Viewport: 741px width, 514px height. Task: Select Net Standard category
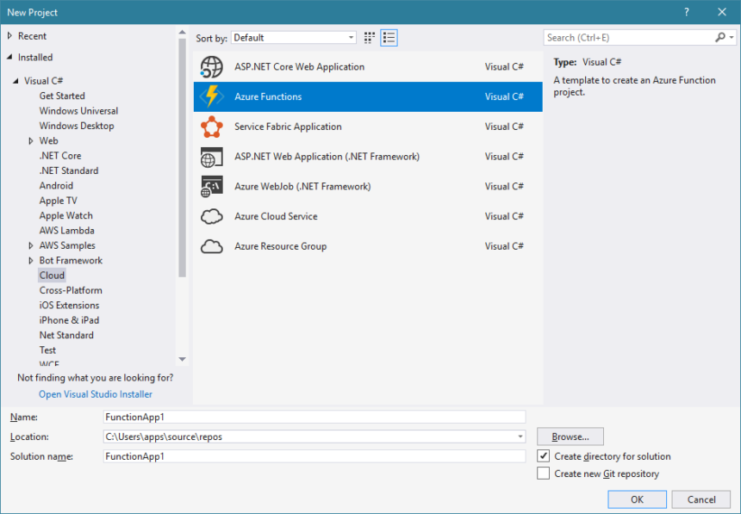click(x=66, y=336)
